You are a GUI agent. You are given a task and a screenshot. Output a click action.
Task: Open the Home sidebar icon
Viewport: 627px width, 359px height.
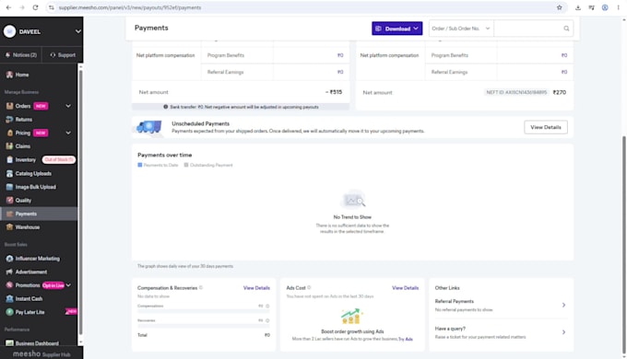pyautogui.click(x=9, y=75)
